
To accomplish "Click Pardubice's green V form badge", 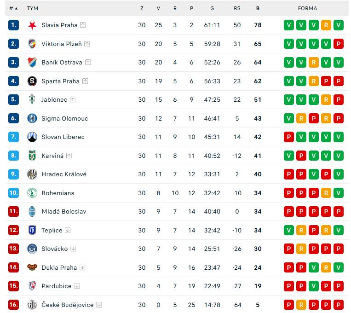I will point(314,286).
